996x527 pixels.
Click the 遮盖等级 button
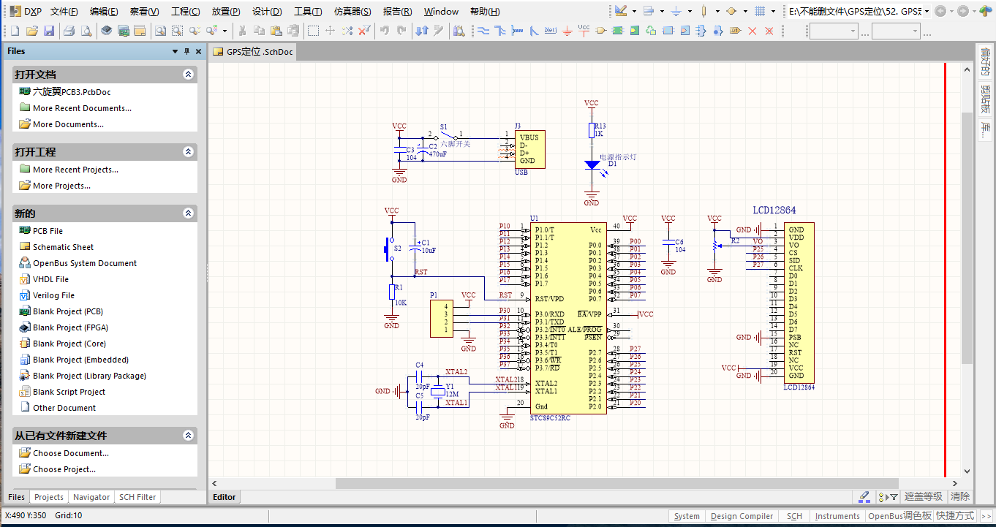pyautogui.click(x=924, y=497)
